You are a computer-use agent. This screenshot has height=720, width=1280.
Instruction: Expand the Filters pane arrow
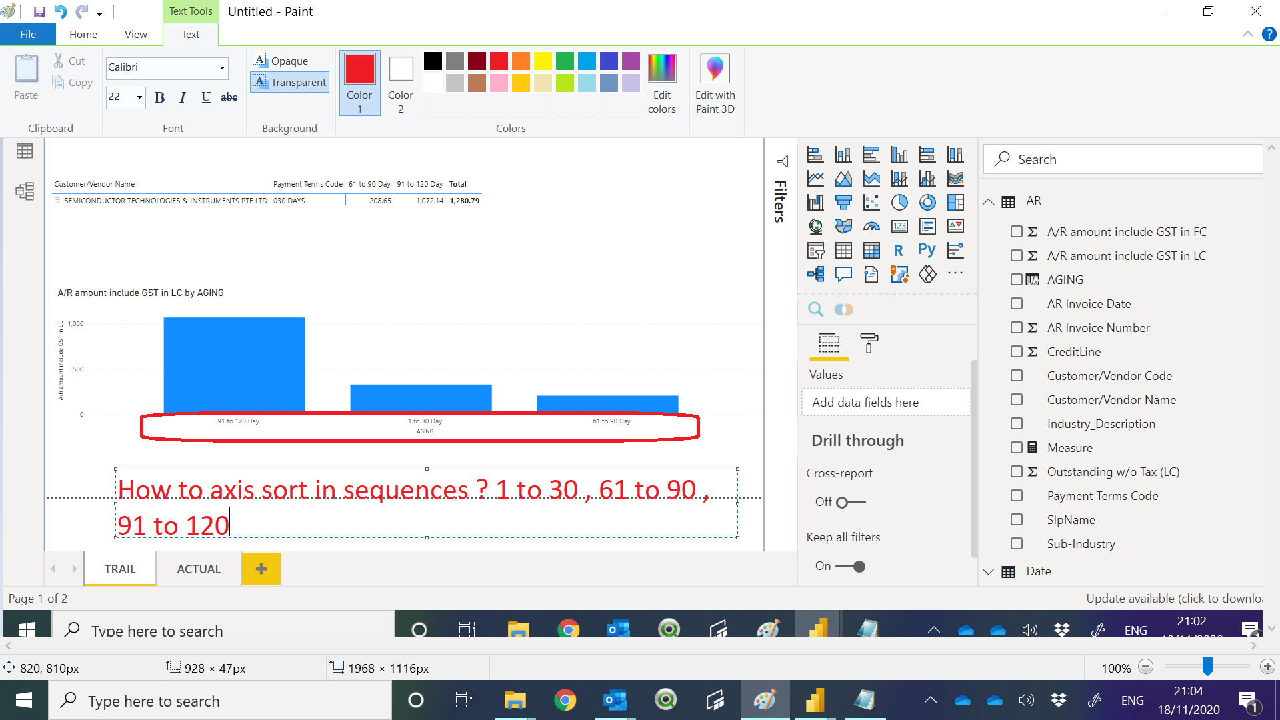pos(783,161)
